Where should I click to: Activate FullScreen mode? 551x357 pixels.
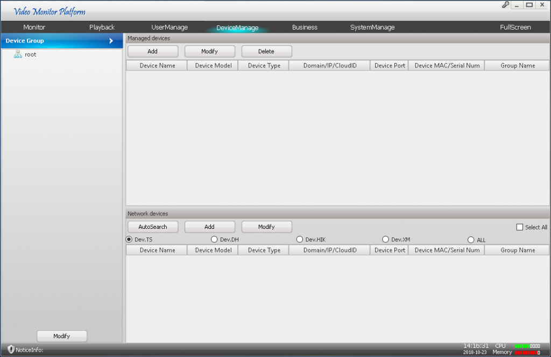[x=515, y=26]
